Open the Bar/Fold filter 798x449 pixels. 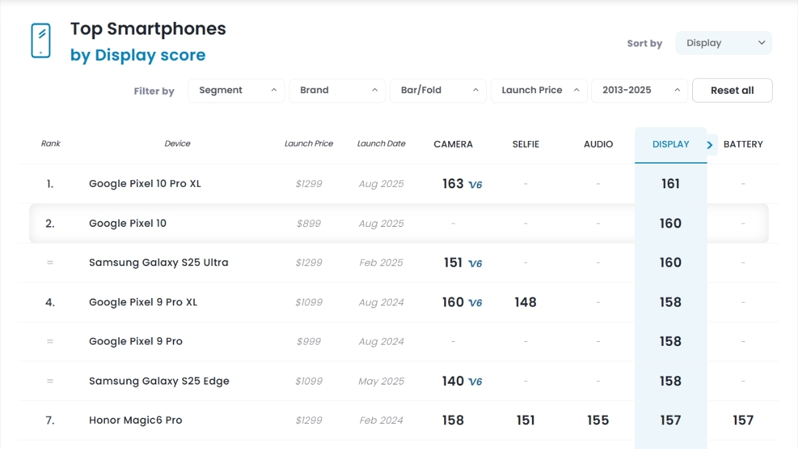pos(438,90)
